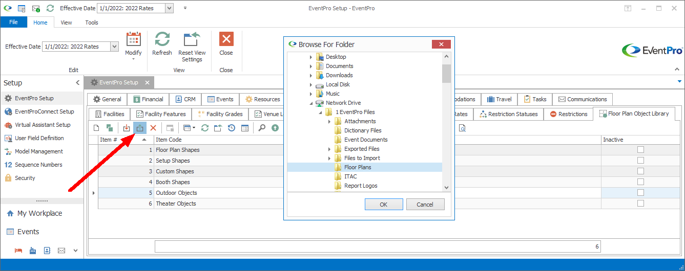This screenshot has height=271, width=685.
Task: Click the green circle up-arrow icon
Action: click(x=275, y=128)
